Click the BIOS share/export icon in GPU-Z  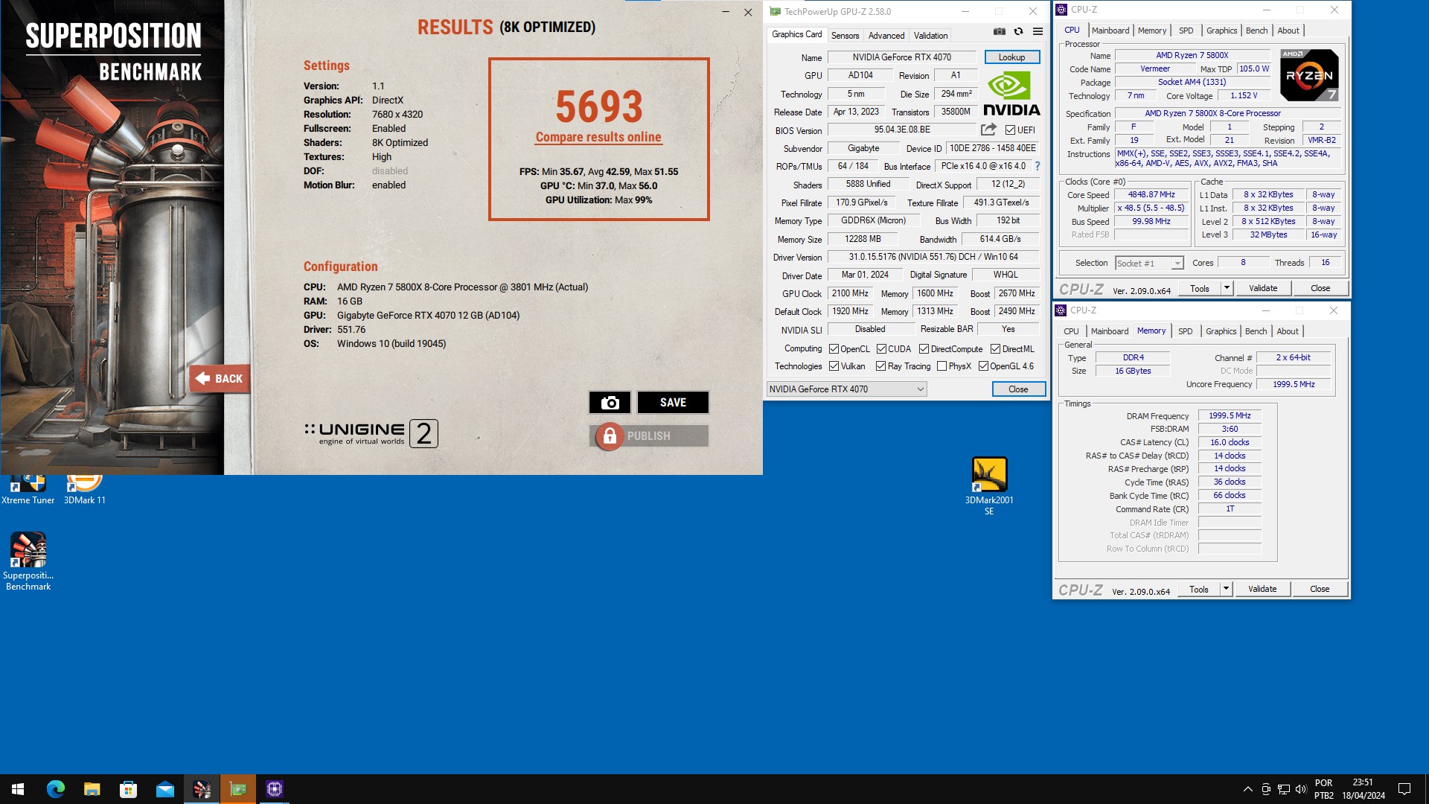pos(988,129)
